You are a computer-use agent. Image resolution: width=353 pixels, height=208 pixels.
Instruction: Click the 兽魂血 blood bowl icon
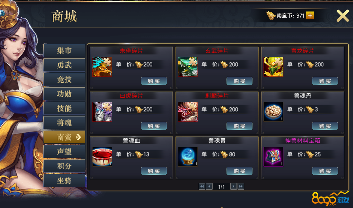point(102,157)
